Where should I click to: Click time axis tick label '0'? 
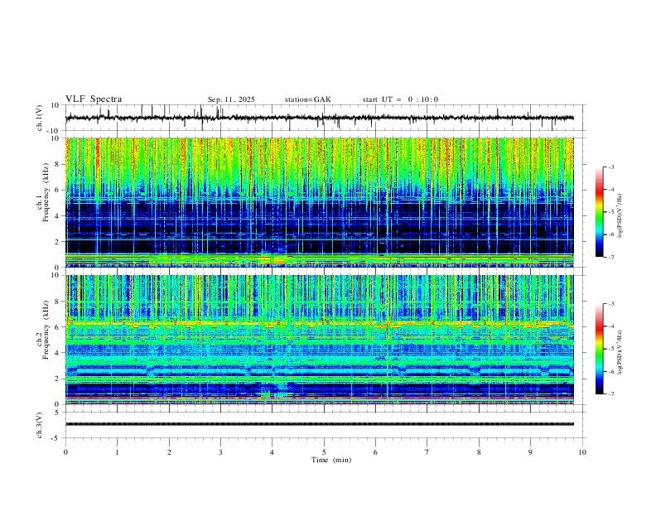[65, 452]
